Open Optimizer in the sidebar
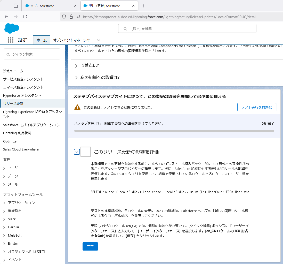The height and width of the screenshot is (264, 283). [x=11, y=141]
